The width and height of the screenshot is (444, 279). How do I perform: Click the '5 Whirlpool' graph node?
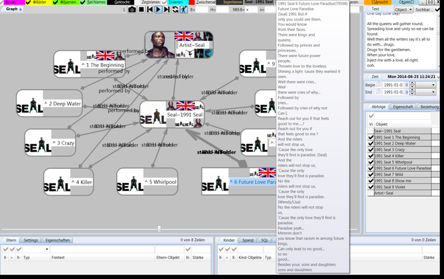(147, 182)
